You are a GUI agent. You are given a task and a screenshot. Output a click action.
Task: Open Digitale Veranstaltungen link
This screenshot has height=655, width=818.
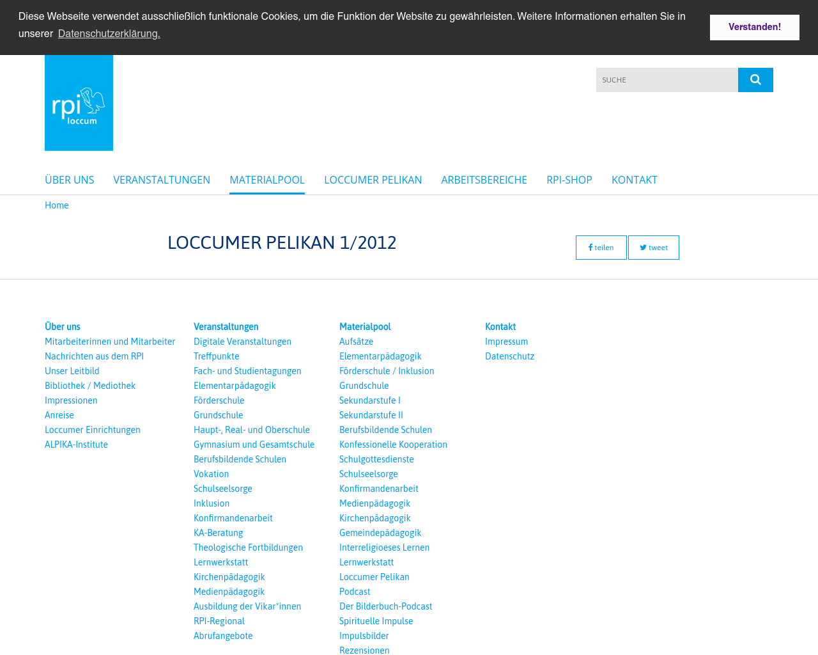pyautogui.click(x=242, y=342)
